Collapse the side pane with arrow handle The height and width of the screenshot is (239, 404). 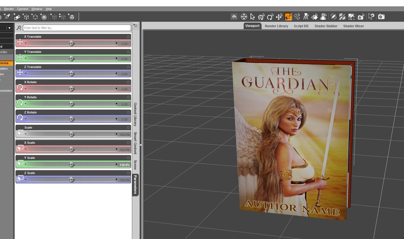[140, 145]
